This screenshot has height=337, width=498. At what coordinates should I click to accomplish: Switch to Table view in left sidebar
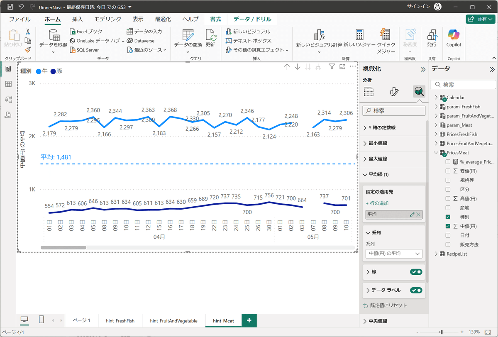click(8, 84)
